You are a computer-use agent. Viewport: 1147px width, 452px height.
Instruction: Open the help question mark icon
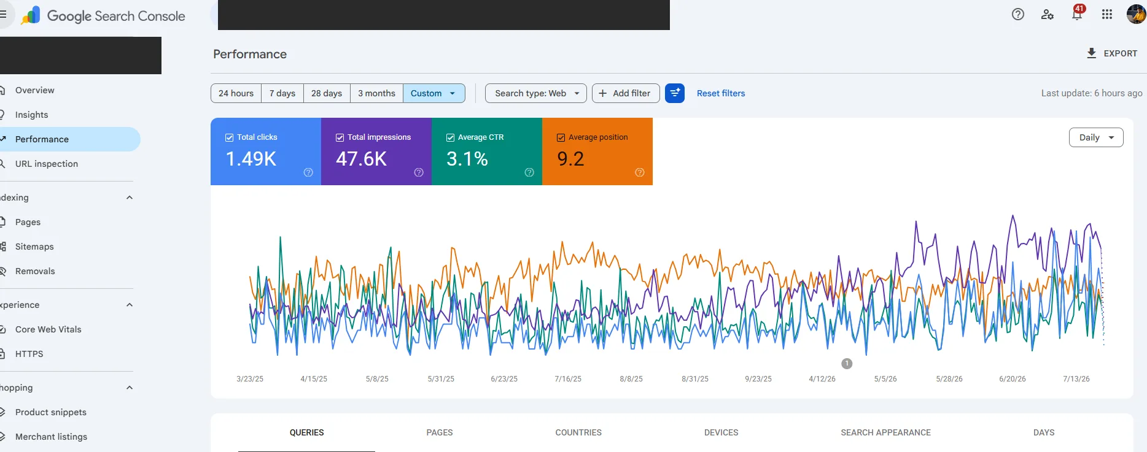click(x=1018, y=14)
